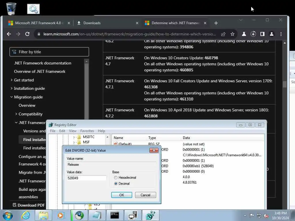Reload the page with the refresh icon
The height and width of the screenshot is (221, 295).
[x=27, y=34]
